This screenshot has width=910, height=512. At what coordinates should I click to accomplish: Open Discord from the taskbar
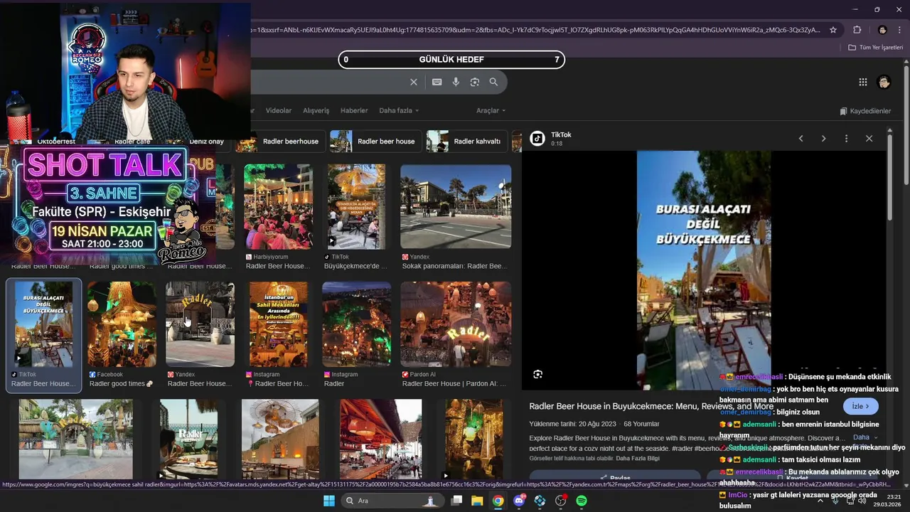click(x=519, y=501)
